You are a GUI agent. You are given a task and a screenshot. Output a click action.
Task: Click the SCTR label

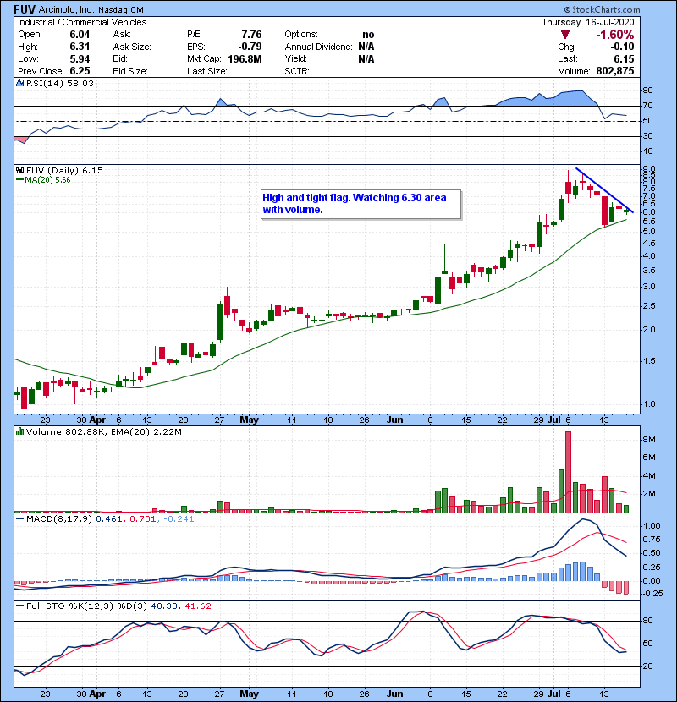point(297,71)
